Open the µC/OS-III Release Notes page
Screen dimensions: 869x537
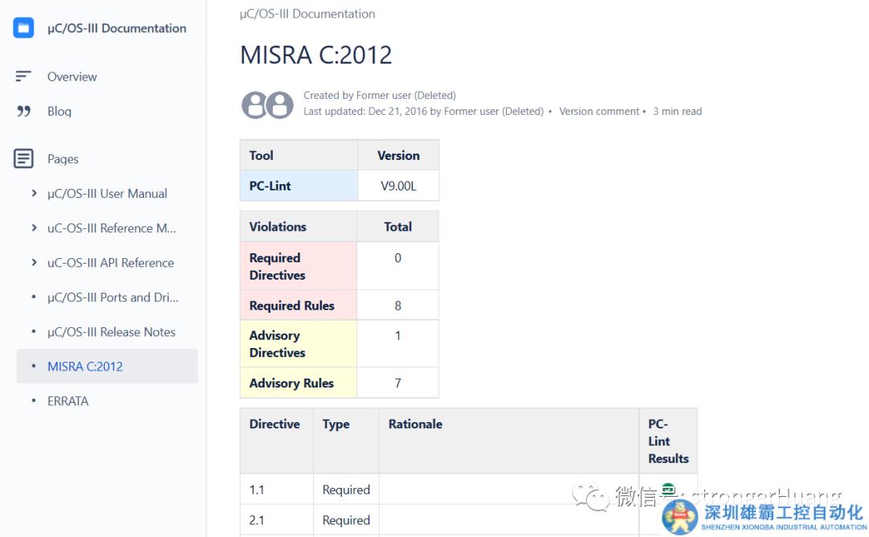click(111, 331)
